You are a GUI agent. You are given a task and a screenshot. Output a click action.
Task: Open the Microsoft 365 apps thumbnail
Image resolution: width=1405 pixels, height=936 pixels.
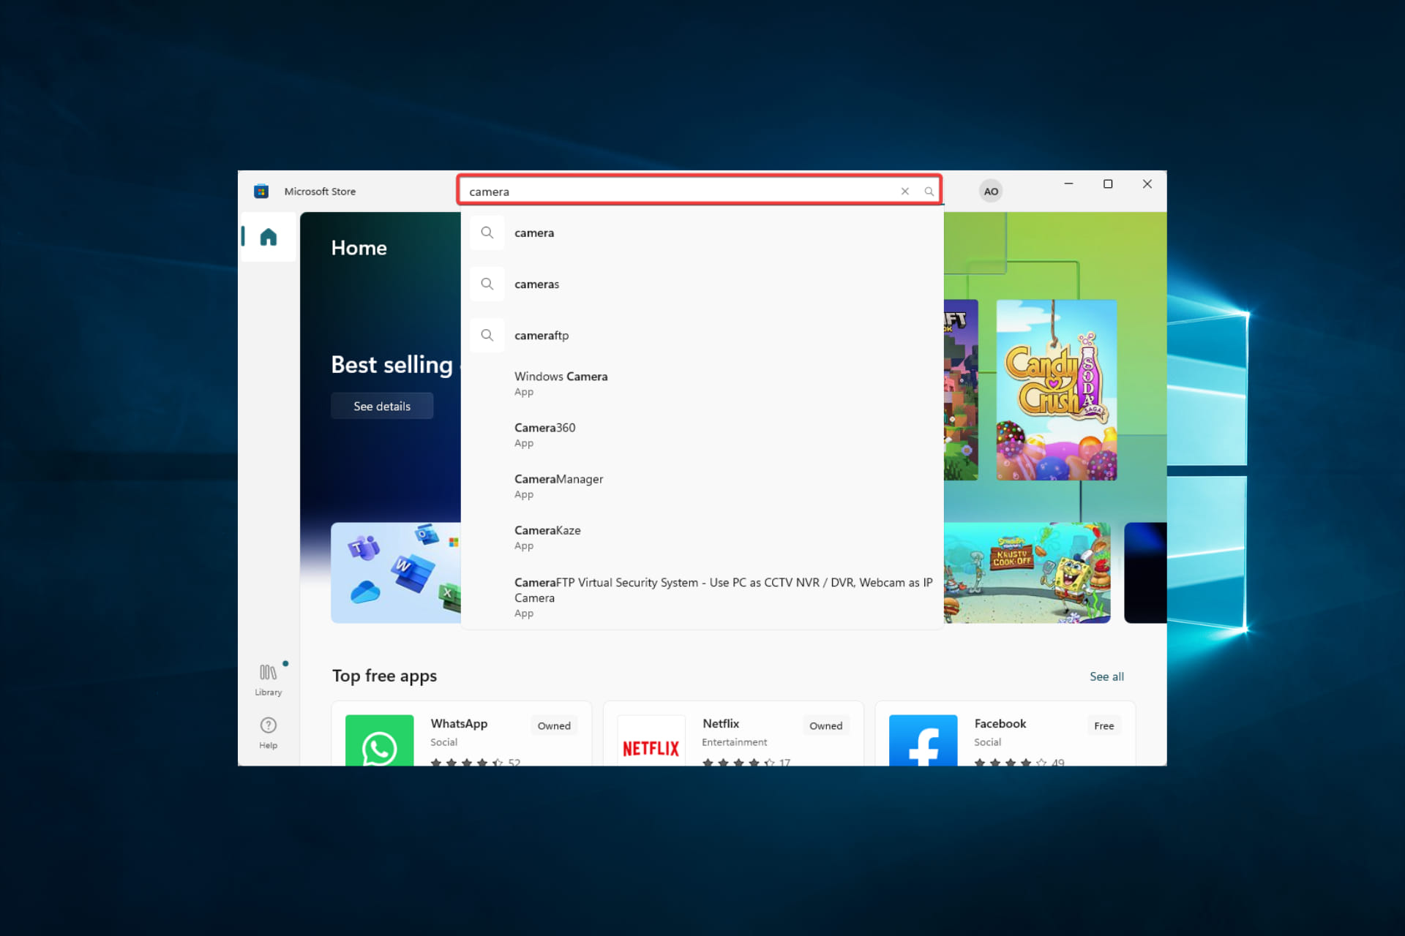point(396,573)
